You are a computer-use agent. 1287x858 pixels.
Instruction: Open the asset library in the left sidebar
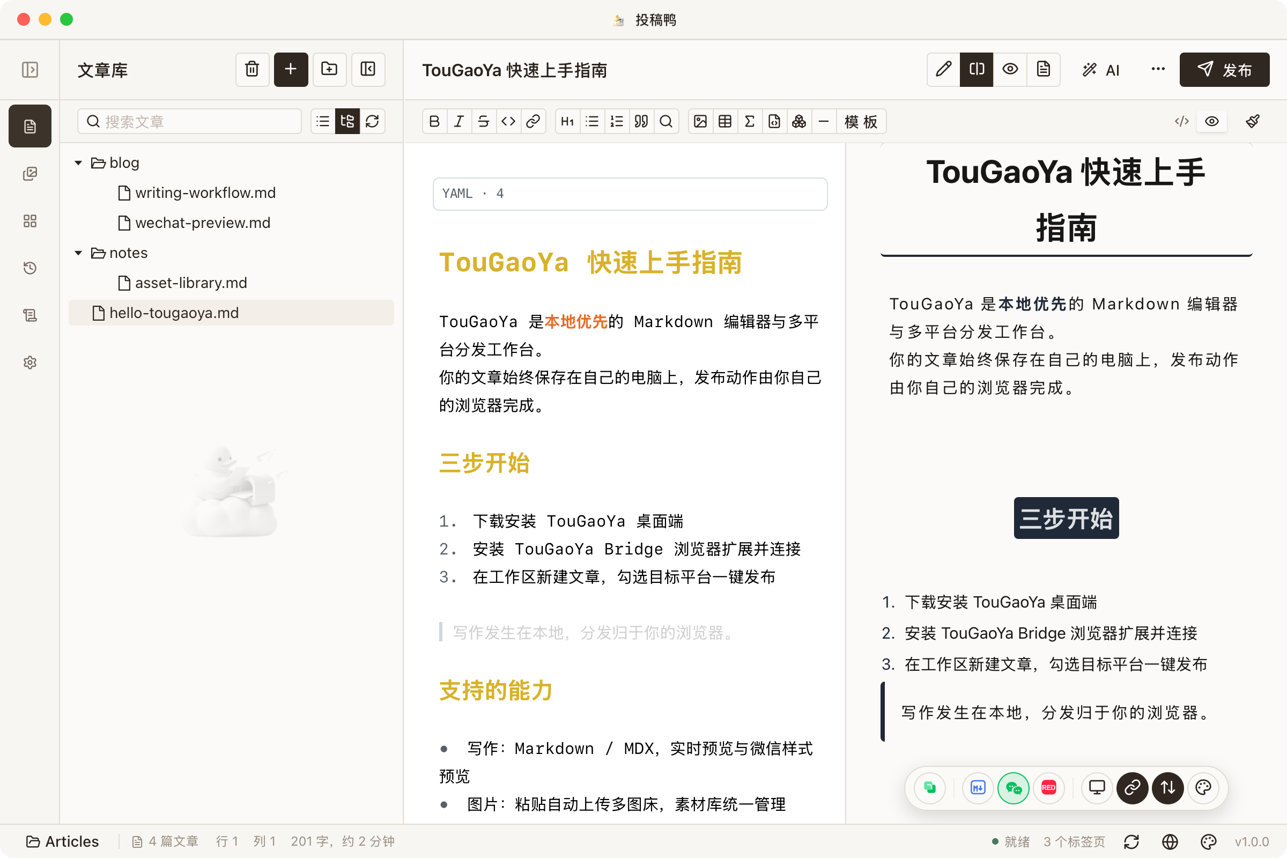pos(30,174)
